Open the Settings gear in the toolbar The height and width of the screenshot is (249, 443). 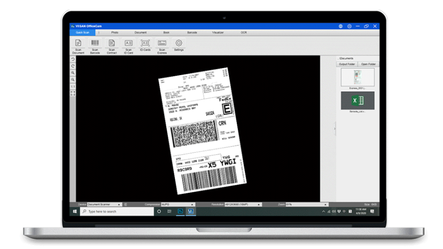pos(178,45)
